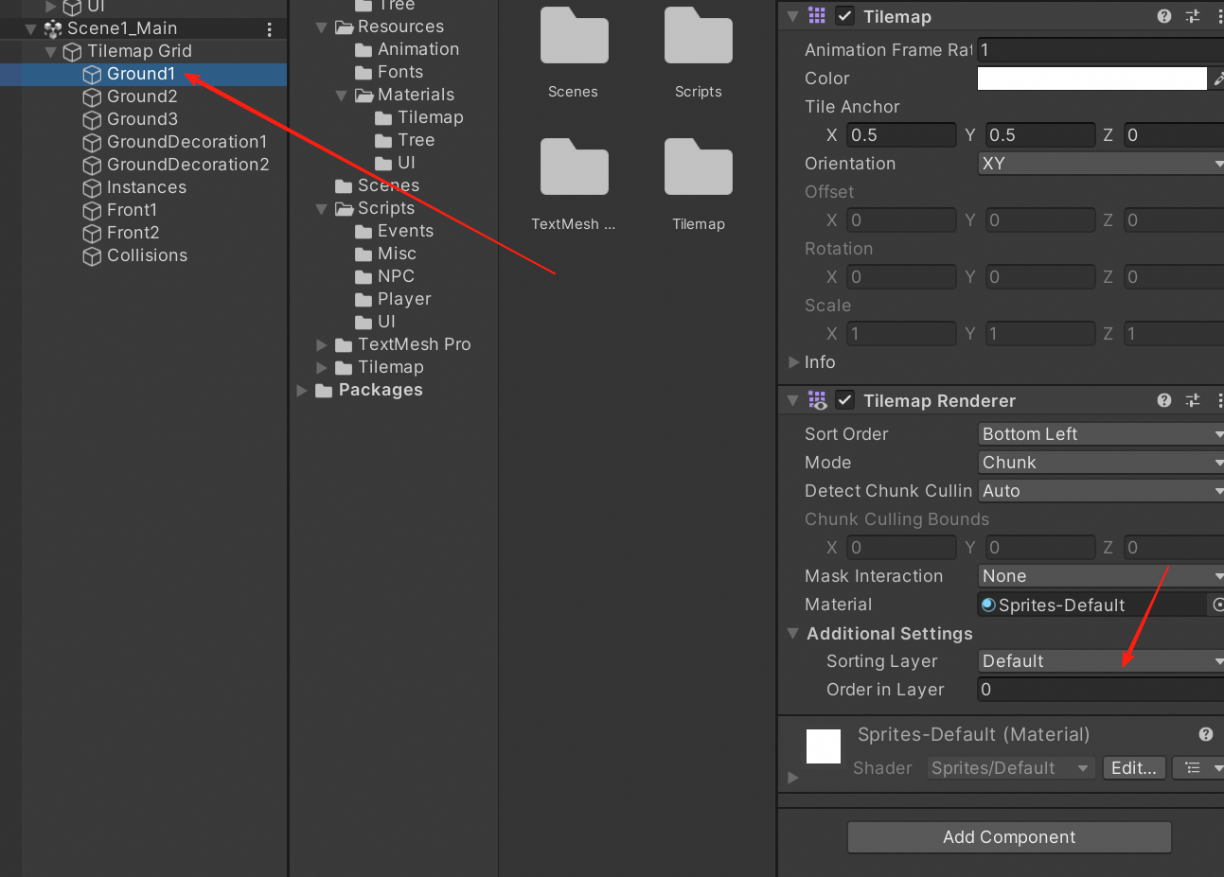The width and height of the screenshot is (1224, 877).
Task: Expand the Info foldout in the Tilemap component
Action: 794,361
